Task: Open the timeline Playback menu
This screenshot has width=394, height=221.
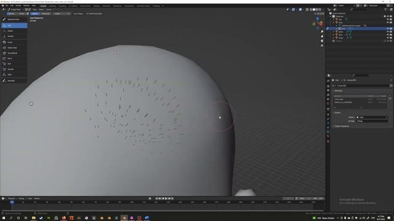Action: (12, 198)
